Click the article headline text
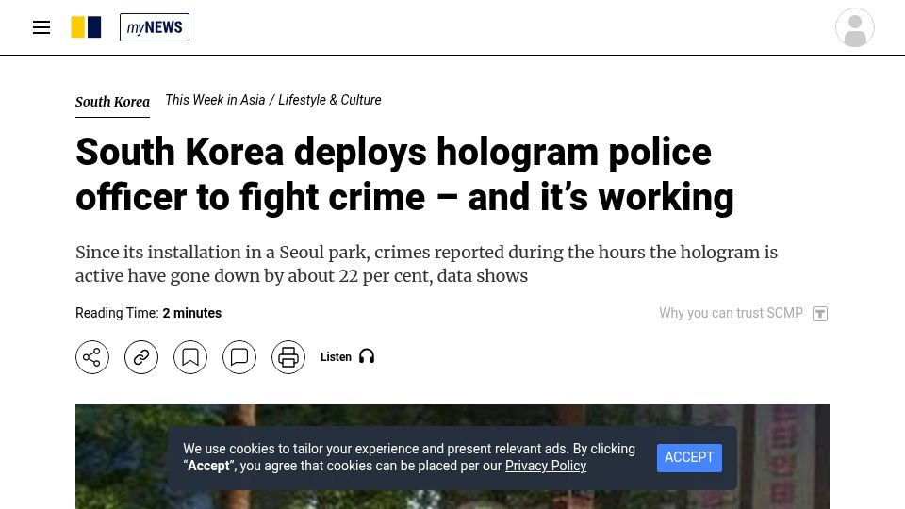This screenshot has width=905, height=509. coord(404,175)
